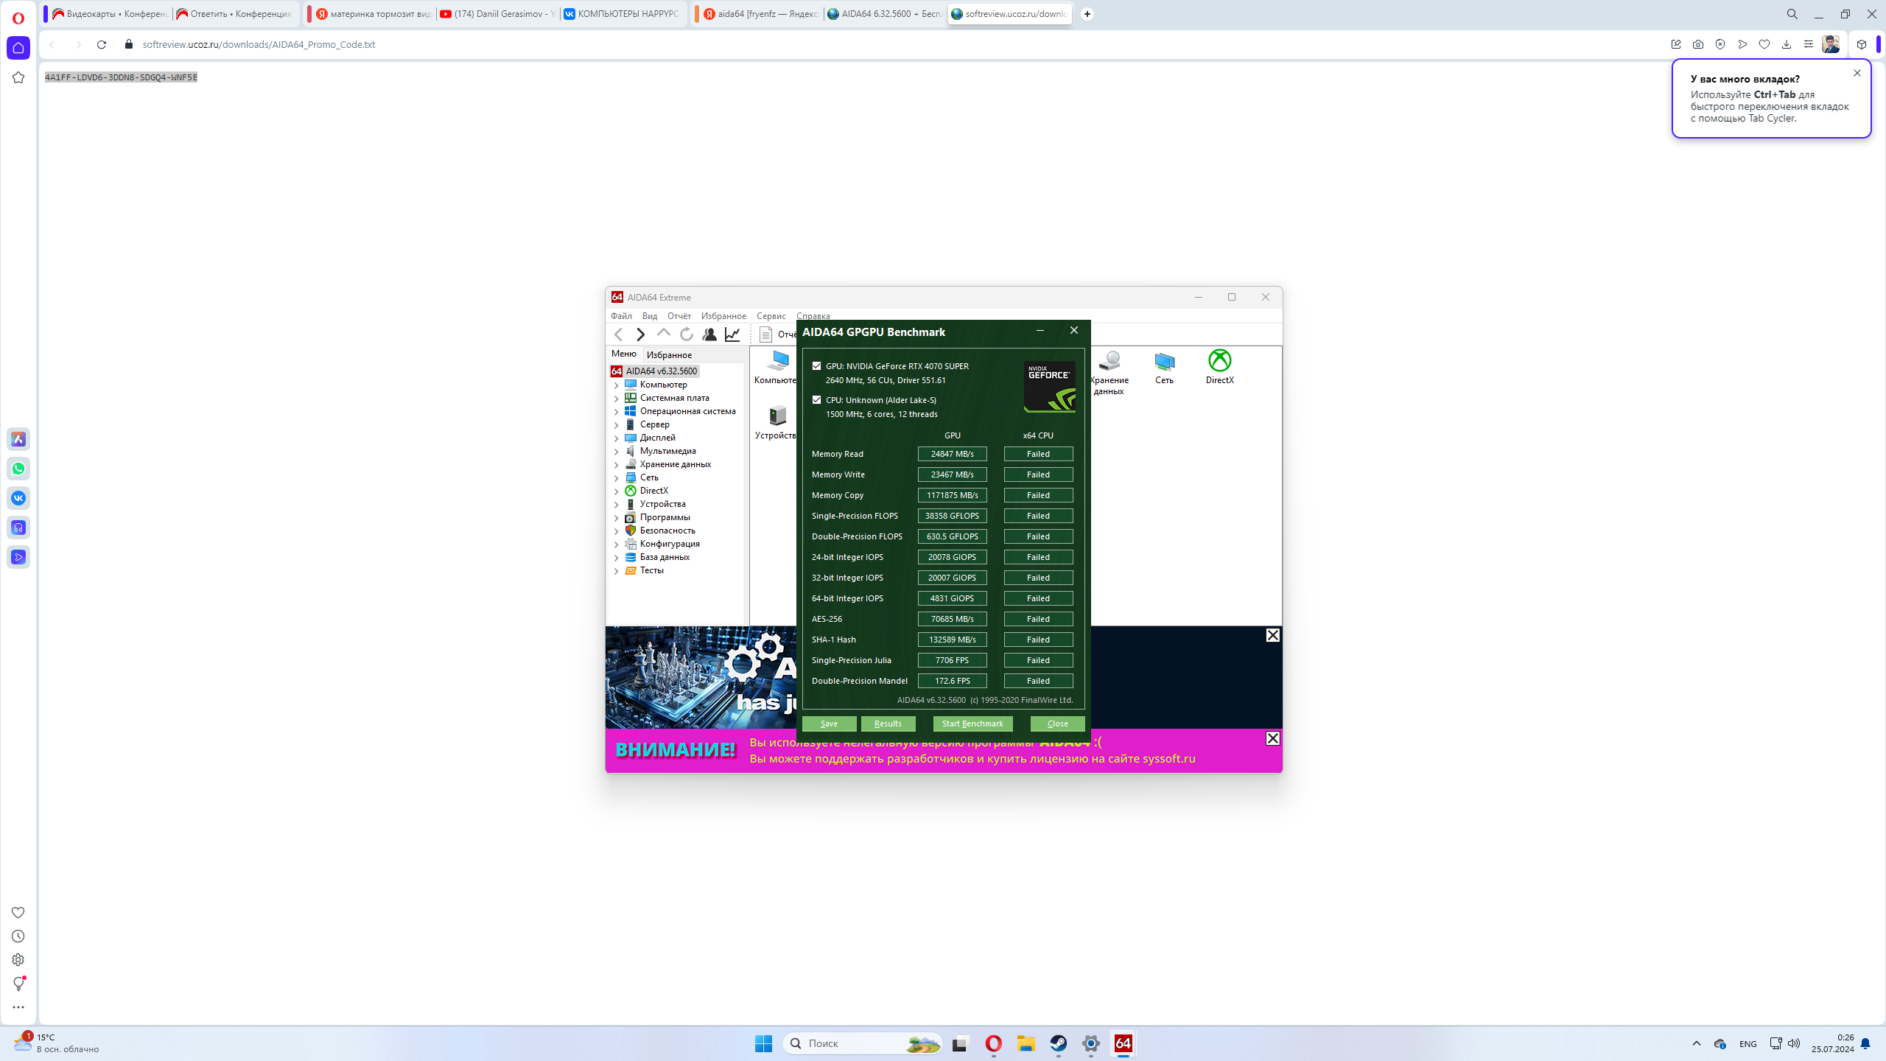Uncheck the CPU Alder Lake-S checkbox

(x=816, y=399)
